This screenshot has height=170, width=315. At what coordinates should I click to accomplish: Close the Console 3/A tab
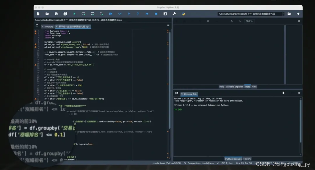pos(182,94)
